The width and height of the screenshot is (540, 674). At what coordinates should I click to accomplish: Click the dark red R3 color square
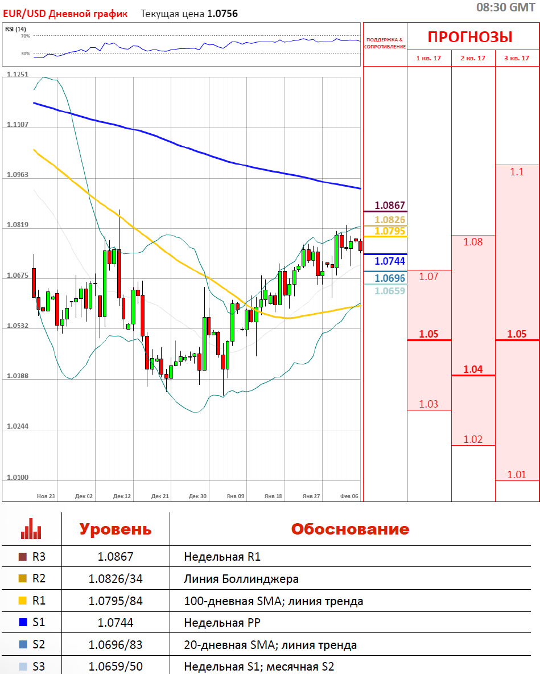click(x=23, y=557)
